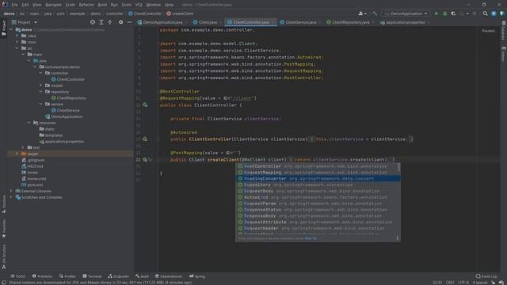Expand the .idea folder
The width and height of the screenshot is (507, 285).
pos(17,36)
